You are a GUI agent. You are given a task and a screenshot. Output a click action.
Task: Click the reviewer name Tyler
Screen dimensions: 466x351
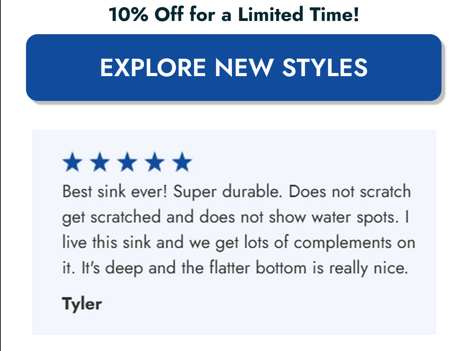pos(82,304)
